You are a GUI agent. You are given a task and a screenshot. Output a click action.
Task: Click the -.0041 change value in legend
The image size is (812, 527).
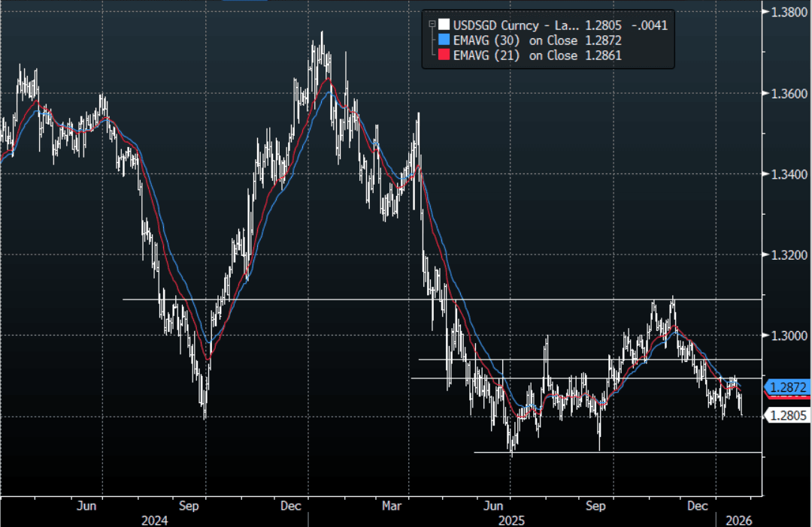point(650,25)
